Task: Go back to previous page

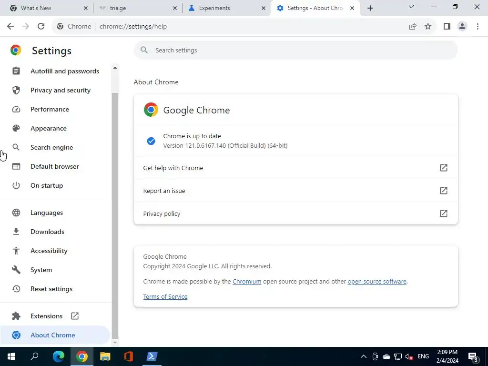Action: (x=10, y=27)
